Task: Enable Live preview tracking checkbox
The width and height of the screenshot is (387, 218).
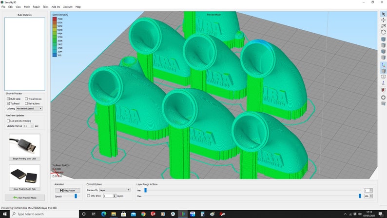Action: click(8, 121)
